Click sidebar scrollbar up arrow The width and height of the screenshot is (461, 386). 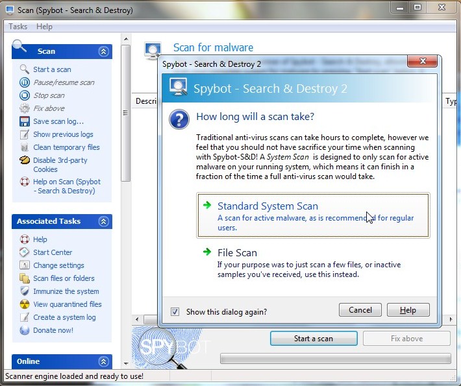[x=126, y=39]
